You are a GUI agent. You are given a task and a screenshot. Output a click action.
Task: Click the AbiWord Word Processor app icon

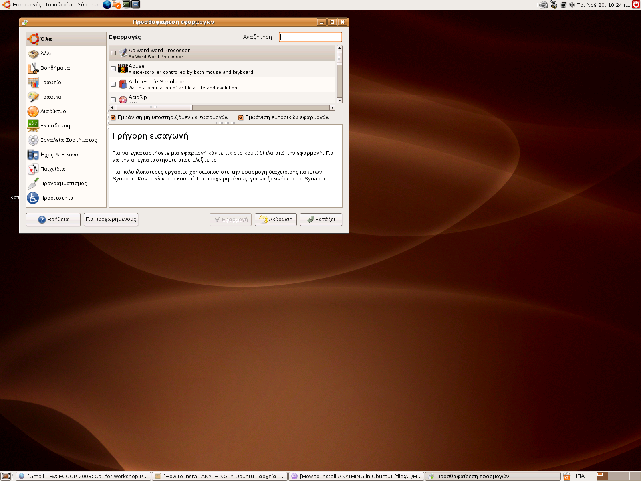123,53
